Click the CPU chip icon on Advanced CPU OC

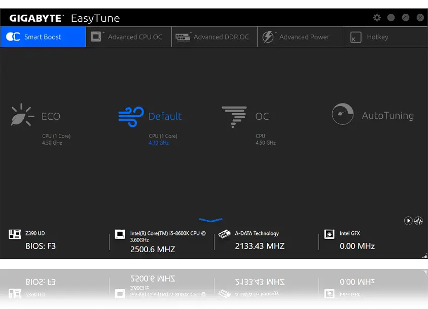pyautogui.click(x=96, y=37)
